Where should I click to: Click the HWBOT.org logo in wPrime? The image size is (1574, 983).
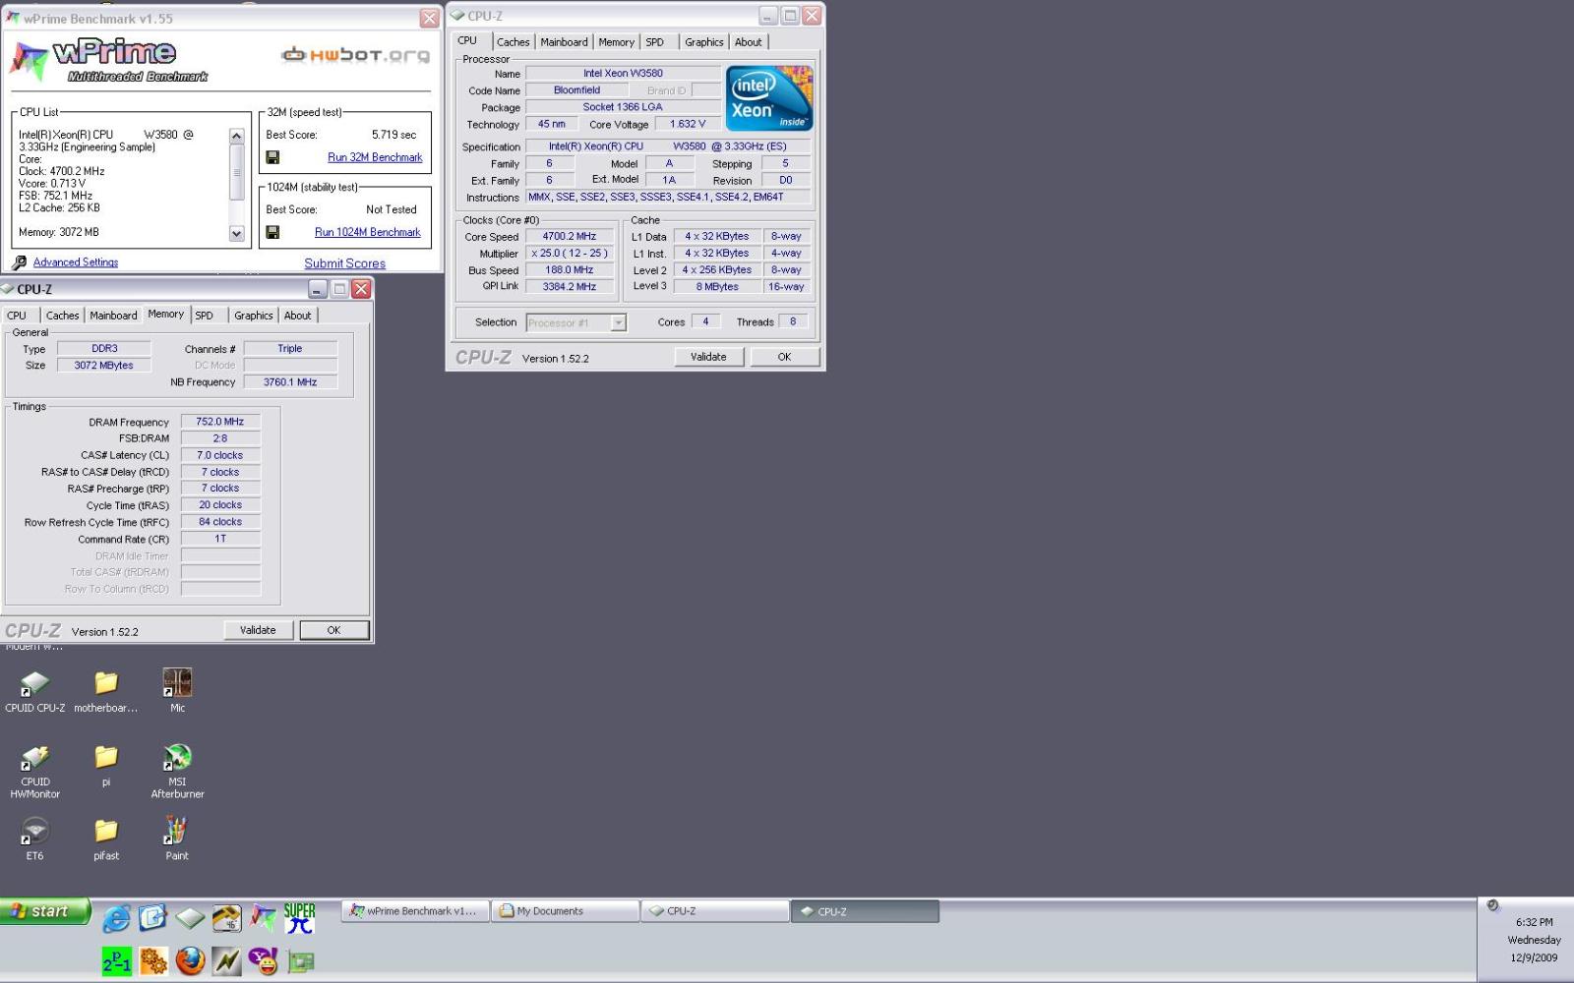point(355,55)
